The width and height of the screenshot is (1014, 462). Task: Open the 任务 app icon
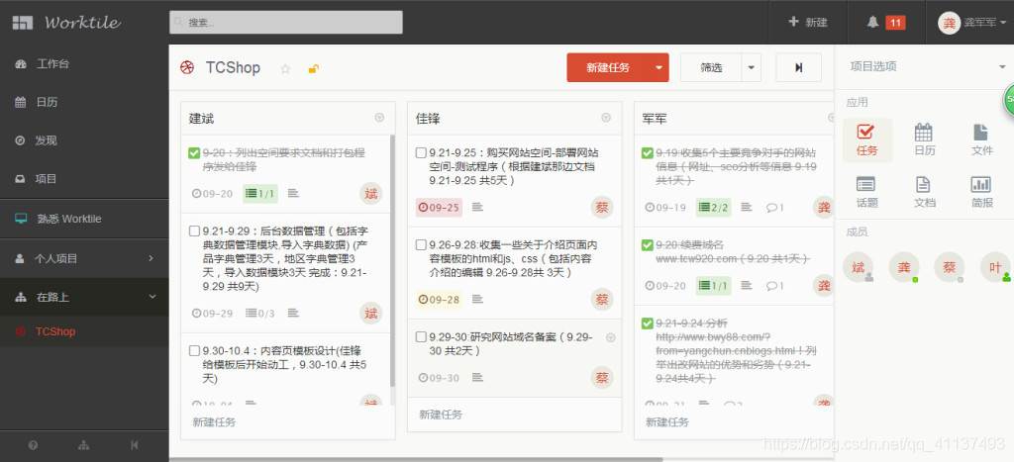(x=866, y=140)
